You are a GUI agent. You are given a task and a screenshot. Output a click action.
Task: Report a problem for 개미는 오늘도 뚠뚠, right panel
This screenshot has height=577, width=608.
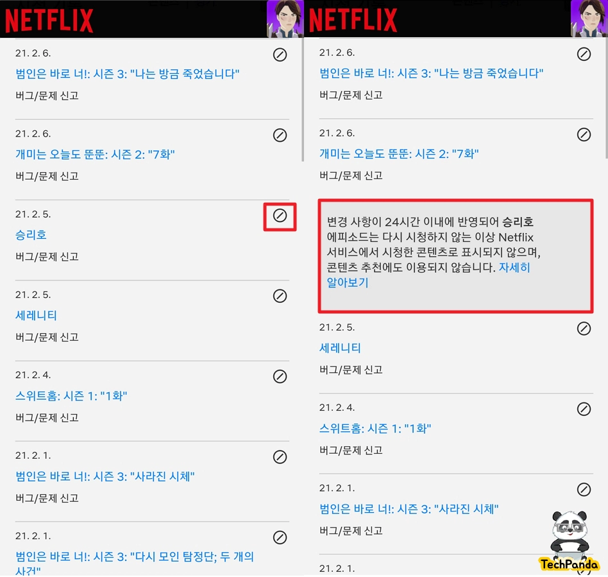point(351,175)
